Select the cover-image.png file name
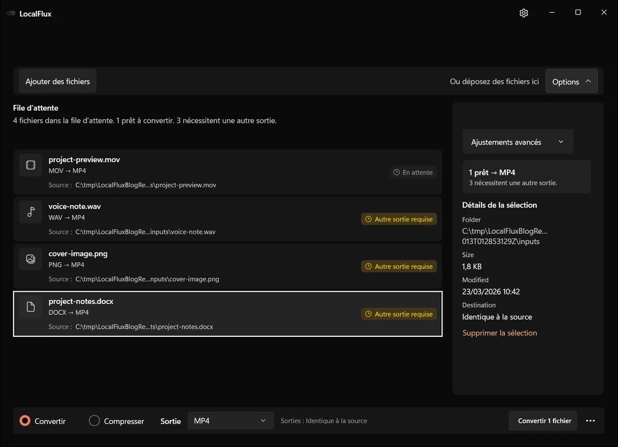 point(78,254)
